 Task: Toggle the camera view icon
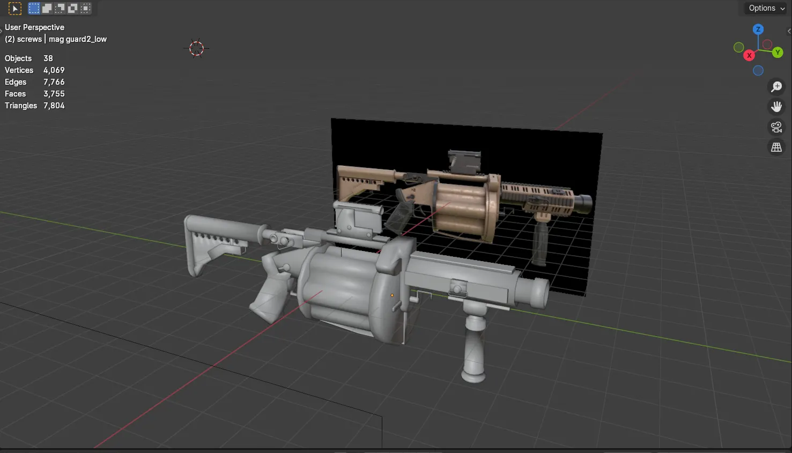776,127
